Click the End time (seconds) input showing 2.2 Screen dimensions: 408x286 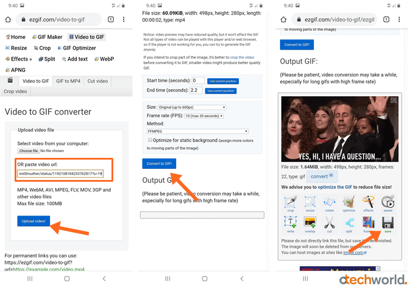click(x=196, y=90)
